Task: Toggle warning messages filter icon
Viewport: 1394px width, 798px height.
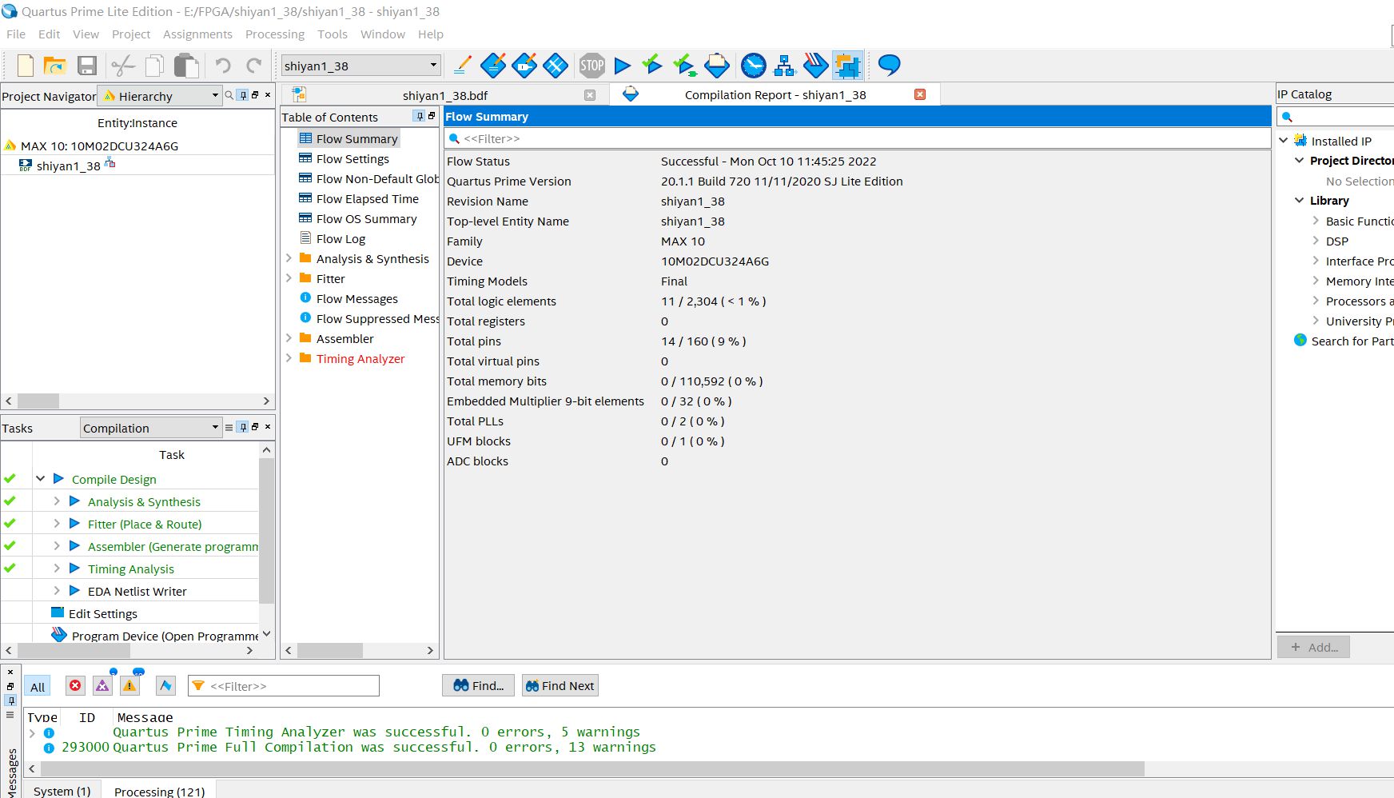Action: pyautogui.click(x=129, y=686)
